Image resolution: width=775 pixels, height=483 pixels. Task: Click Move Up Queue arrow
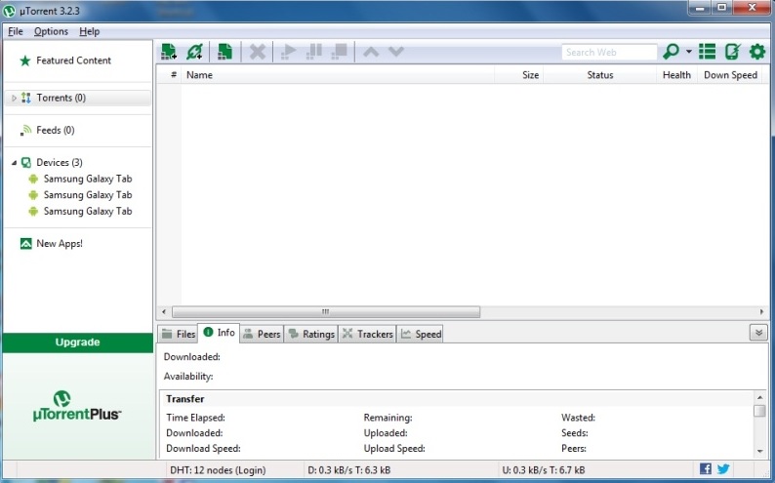pos(371,52)
